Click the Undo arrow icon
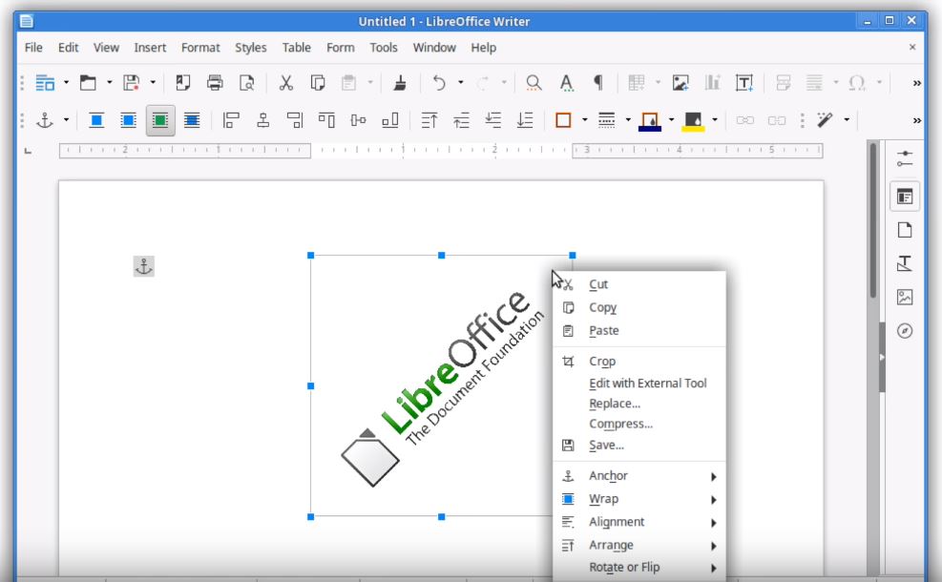The width and height of the screenshot is (942, 582). (439, 82)
